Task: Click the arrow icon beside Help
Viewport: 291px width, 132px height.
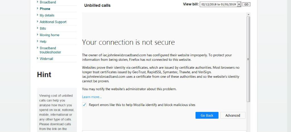Action: [38, 41]
